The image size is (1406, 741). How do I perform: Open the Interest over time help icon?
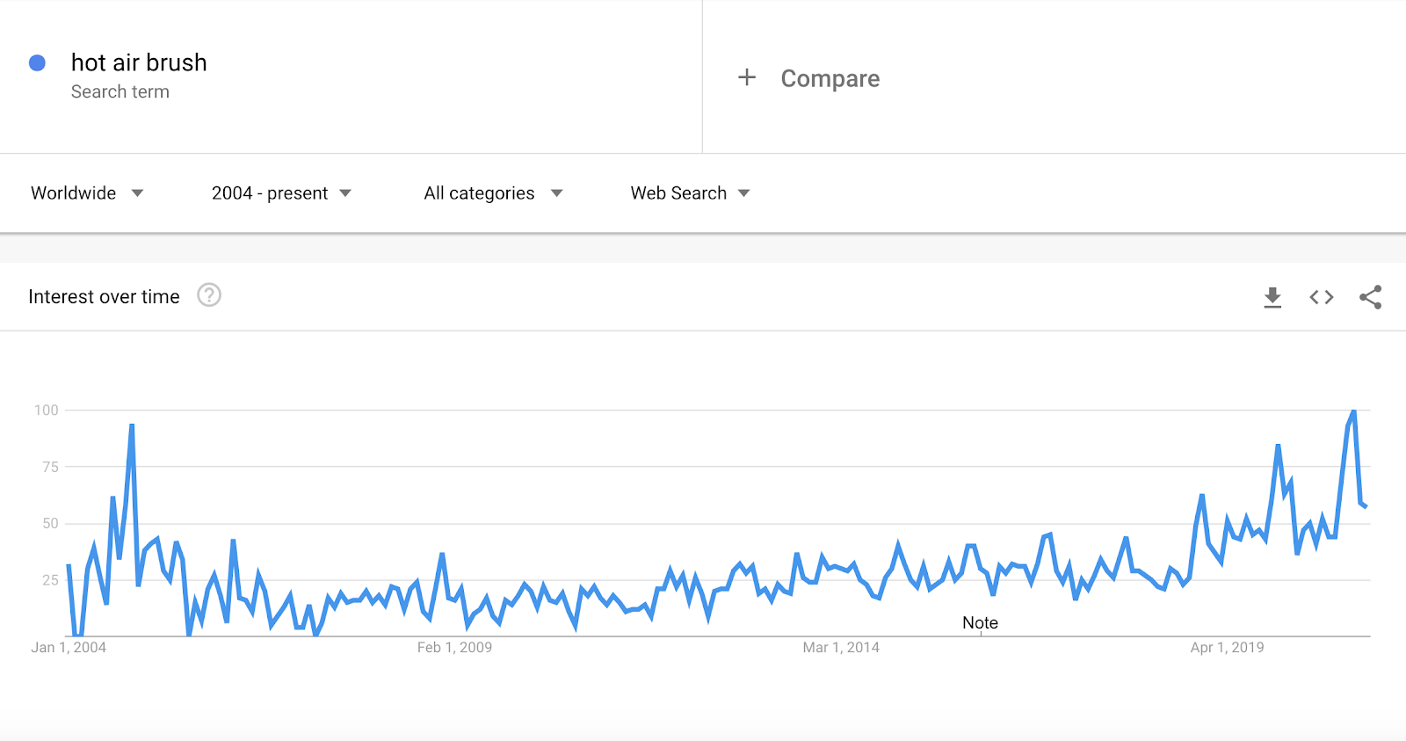pyautogui.click(x=209, y=295)
